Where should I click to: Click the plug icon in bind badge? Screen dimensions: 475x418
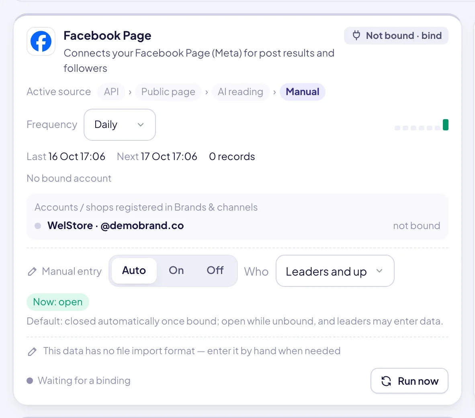coord(356,35)
